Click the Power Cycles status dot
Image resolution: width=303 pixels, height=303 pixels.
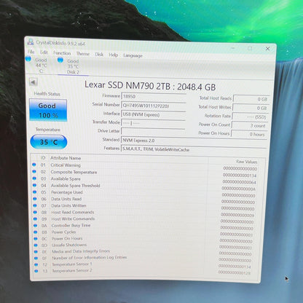pyautogui.click(x=36, y=232)
